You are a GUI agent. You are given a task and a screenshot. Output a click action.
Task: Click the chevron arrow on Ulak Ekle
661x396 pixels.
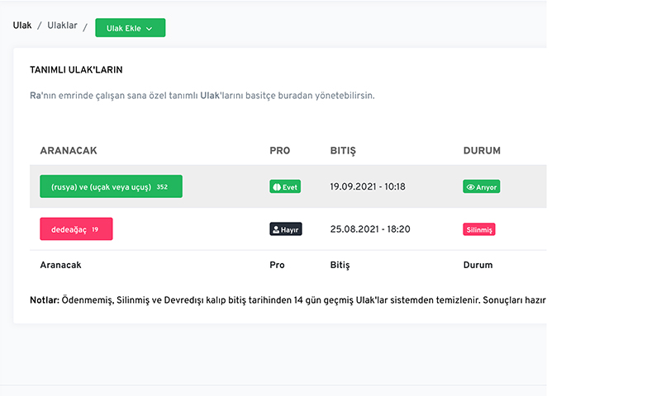pos(149,29)
